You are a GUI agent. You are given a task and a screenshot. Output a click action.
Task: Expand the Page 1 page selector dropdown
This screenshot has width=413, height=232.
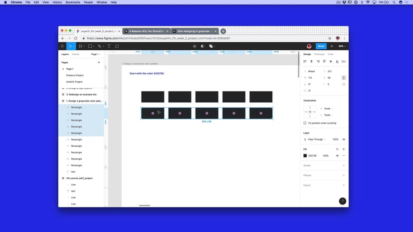95,54
